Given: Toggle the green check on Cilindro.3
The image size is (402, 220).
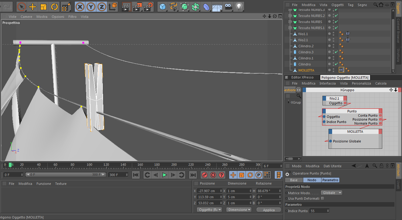Looking at the screenshot, I should pos(336,52).
